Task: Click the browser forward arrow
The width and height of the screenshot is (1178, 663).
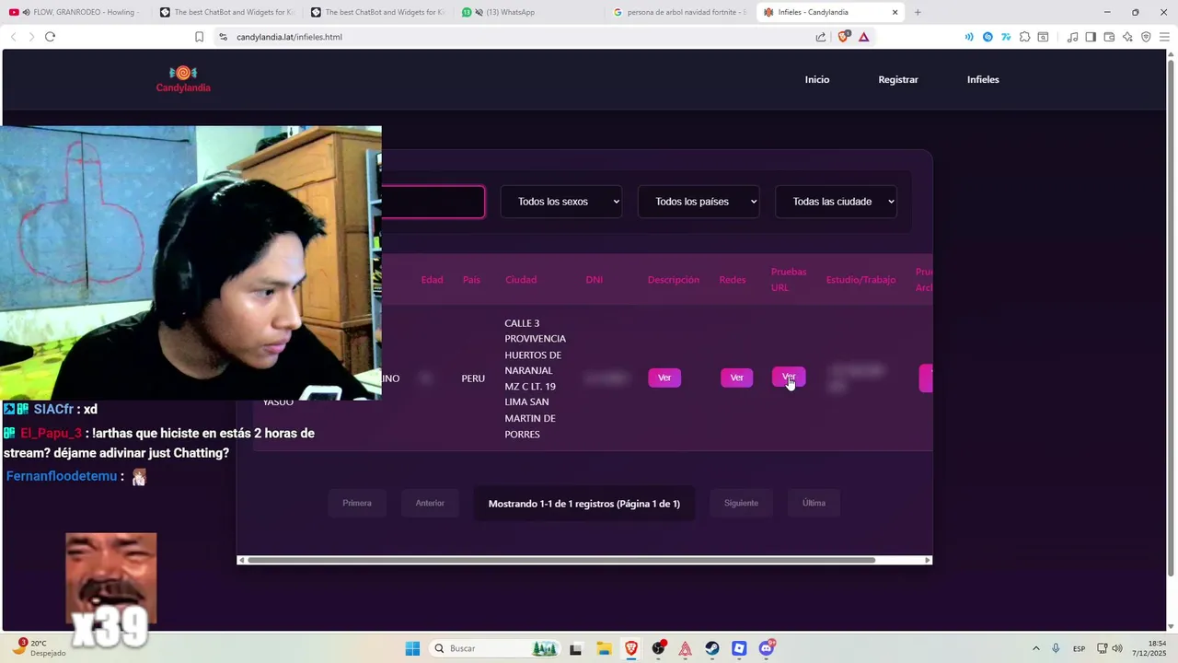Action: (31, 37)
